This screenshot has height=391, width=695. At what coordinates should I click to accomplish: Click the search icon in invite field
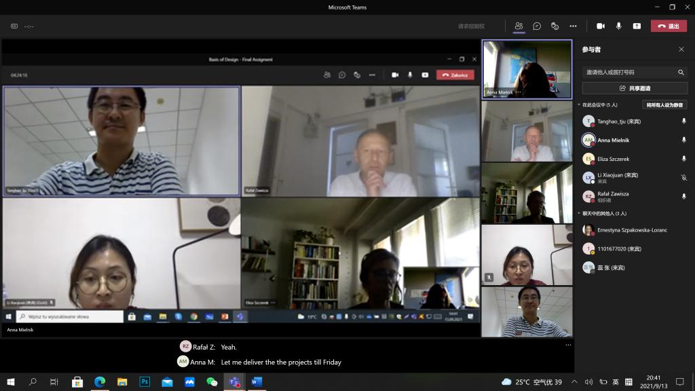point(681,72)
